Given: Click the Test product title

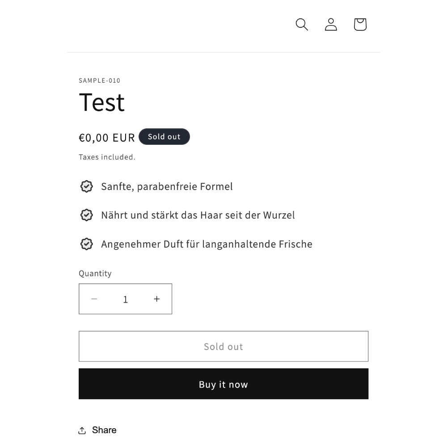Looking at the screenshot, I should coord(102,102).
